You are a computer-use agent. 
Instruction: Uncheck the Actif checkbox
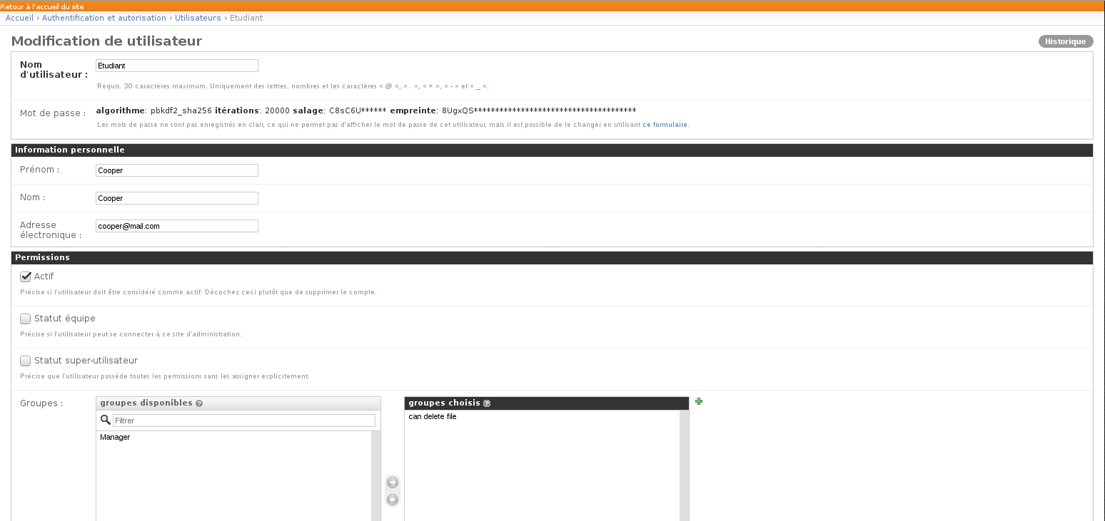pos(26,277)
